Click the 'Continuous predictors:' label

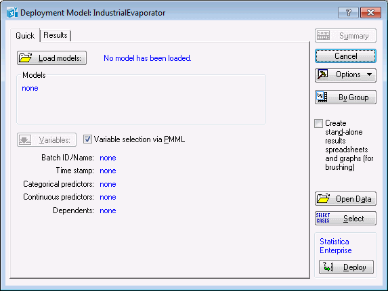(58, 197)
